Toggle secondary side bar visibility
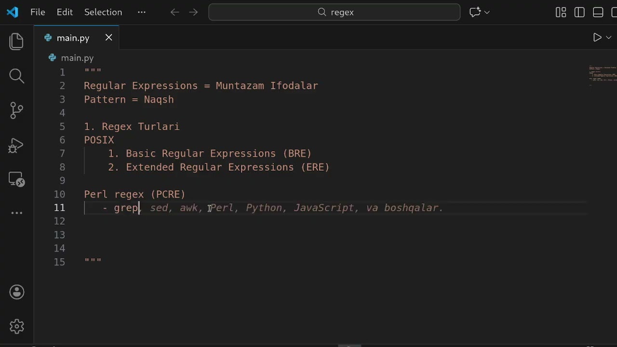Screen dimensions: 617x347 615,13
